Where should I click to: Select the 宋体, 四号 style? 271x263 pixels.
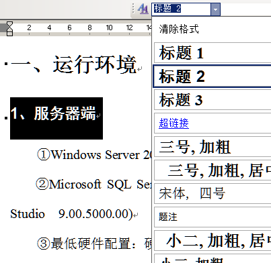click(212, 193)
